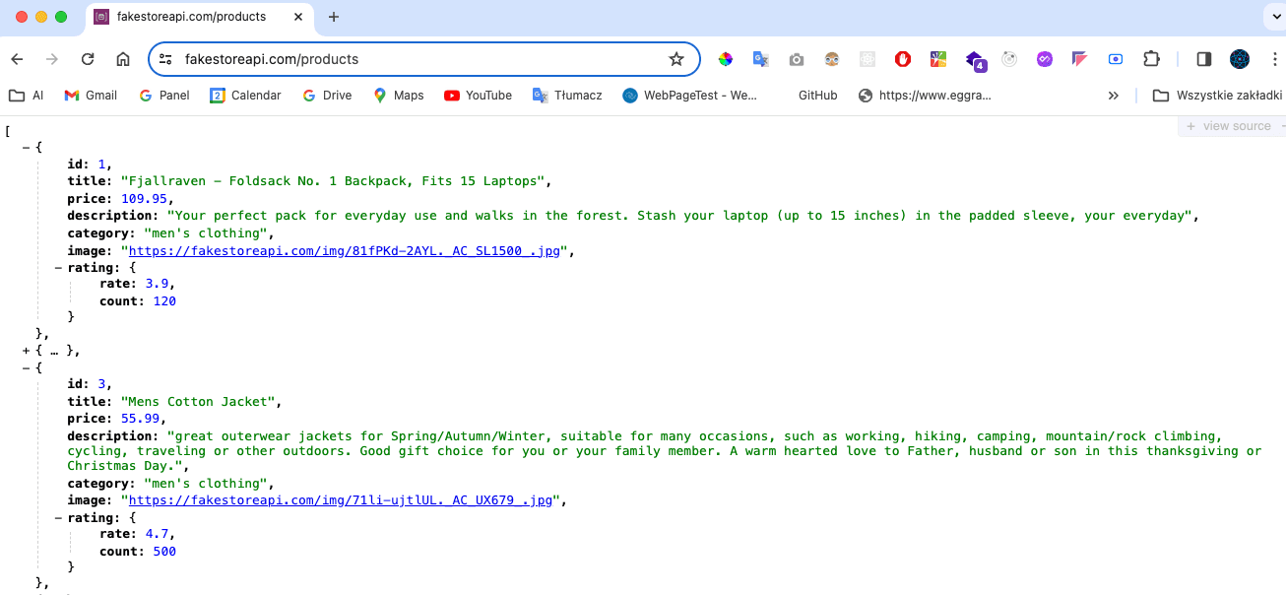This screenshot has width=1286, height=595.
Task: Collapse the first product object (id 1)
Action: point(27,148)
